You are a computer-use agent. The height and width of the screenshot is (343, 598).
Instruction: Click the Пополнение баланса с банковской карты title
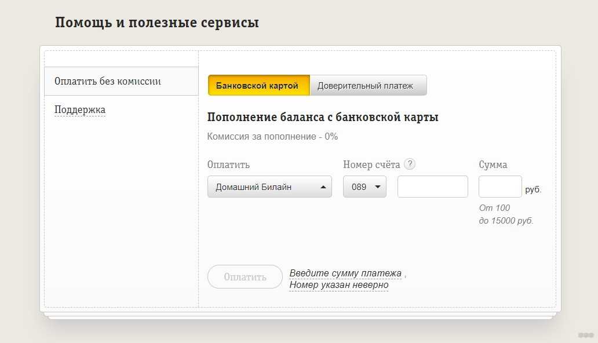pos(323,118)
